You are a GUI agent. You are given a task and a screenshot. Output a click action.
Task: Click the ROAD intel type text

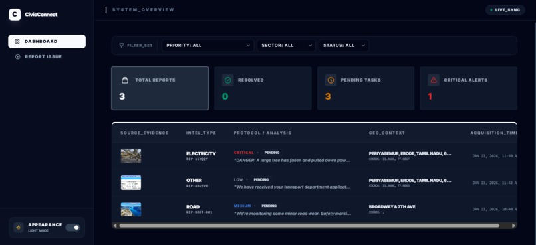[193, 207]
